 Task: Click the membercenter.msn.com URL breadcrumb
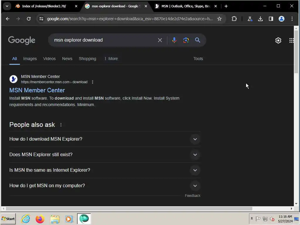[54, 82]
